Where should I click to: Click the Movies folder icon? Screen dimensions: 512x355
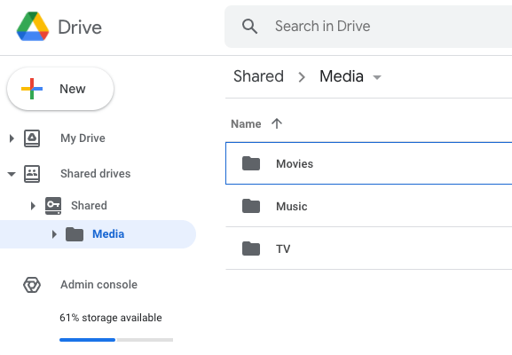[x=251, y=163]
